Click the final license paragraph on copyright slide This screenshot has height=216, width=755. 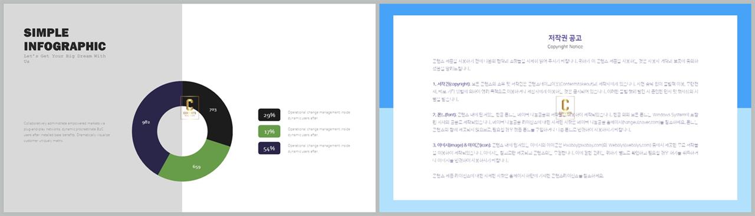[x=518, y=175]
